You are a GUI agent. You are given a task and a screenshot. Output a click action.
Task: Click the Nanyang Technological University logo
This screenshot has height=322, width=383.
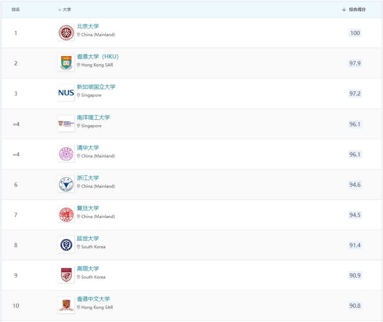[x=66, y=124]
